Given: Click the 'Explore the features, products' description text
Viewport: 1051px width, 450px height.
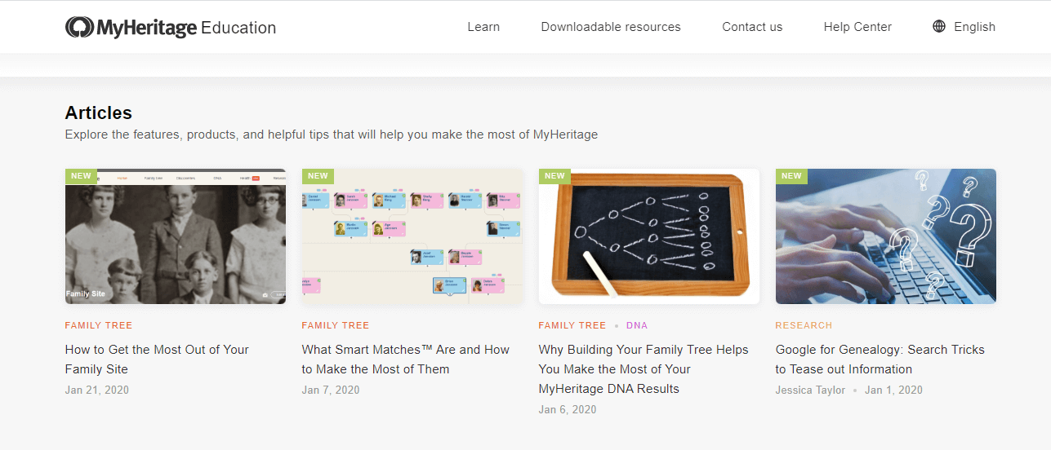Looking at the screenshot, I should coord(332,135).
